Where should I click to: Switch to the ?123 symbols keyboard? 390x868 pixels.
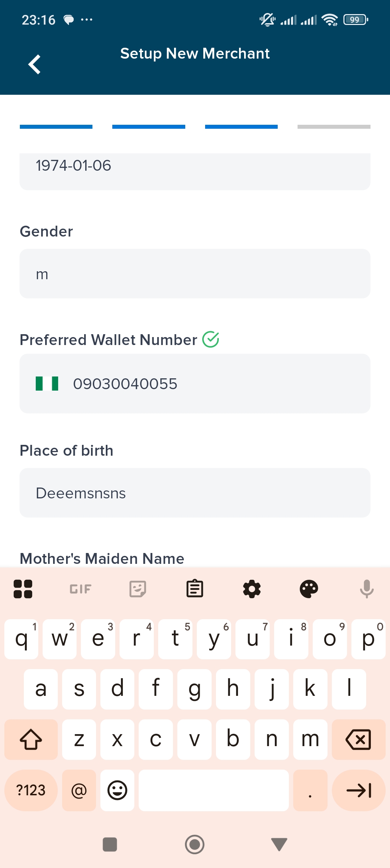(31, 790)
